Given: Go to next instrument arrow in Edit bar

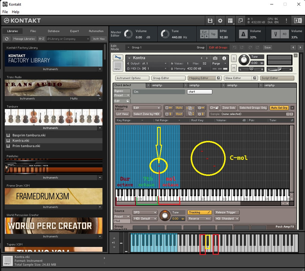Looking at the screenshot, I should tap(300, 47).
